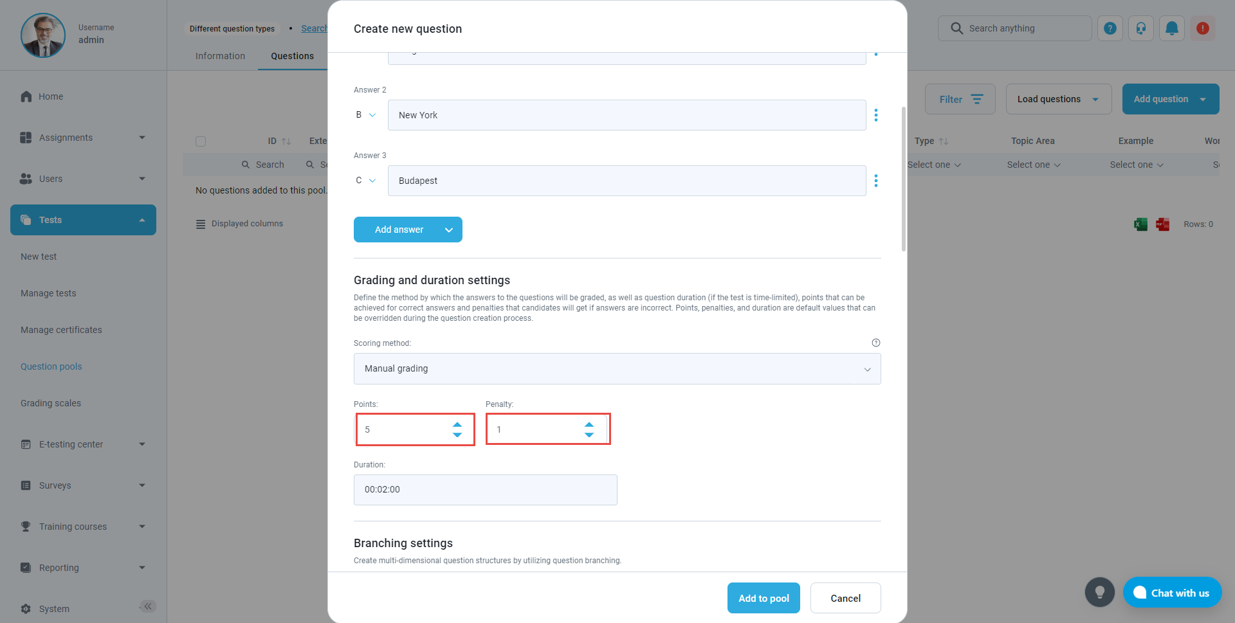The height and width of the screenshot is (623, 1235).
Task: Open the Scoring method dropdown
Action: [x=617, y=368]
